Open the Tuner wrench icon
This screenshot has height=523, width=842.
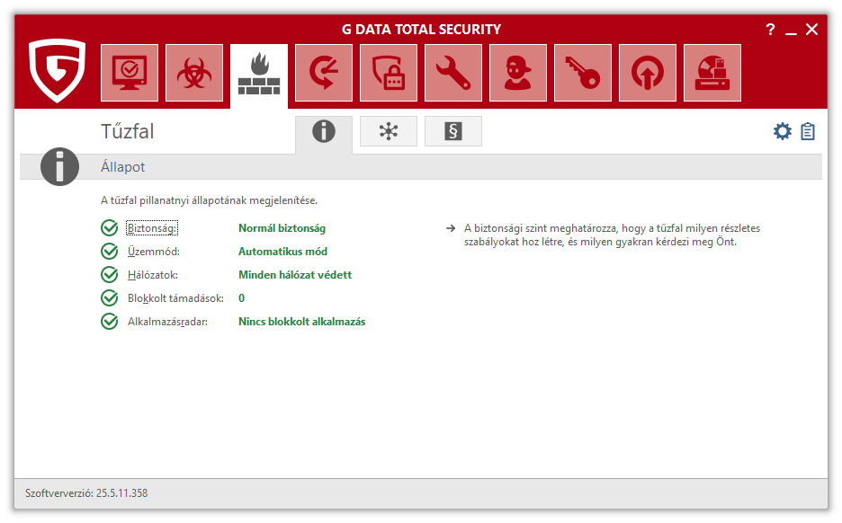(x=453, y=73)
